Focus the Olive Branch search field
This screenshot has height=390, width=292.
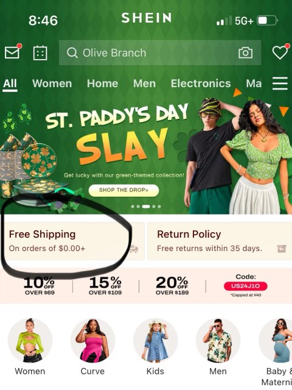click(160, 53)
